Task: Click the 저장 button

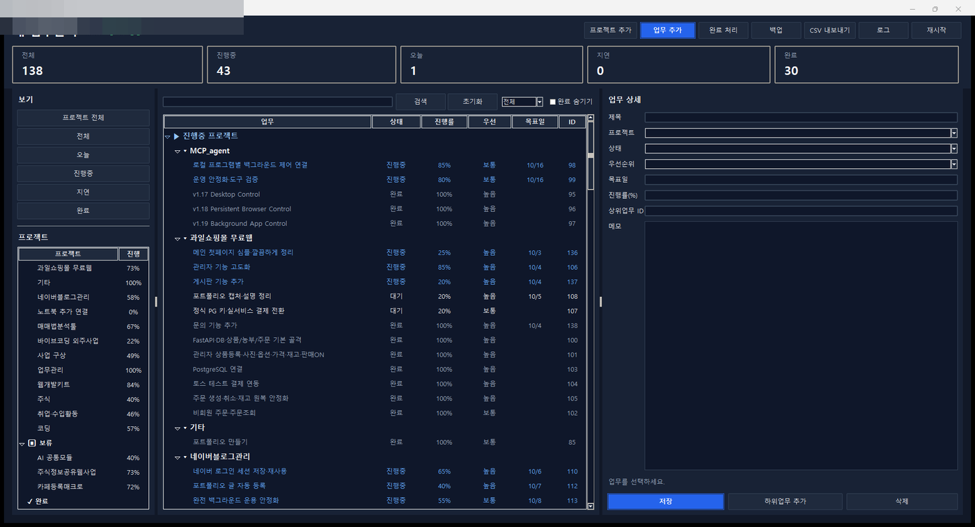Action: [666, 501]
